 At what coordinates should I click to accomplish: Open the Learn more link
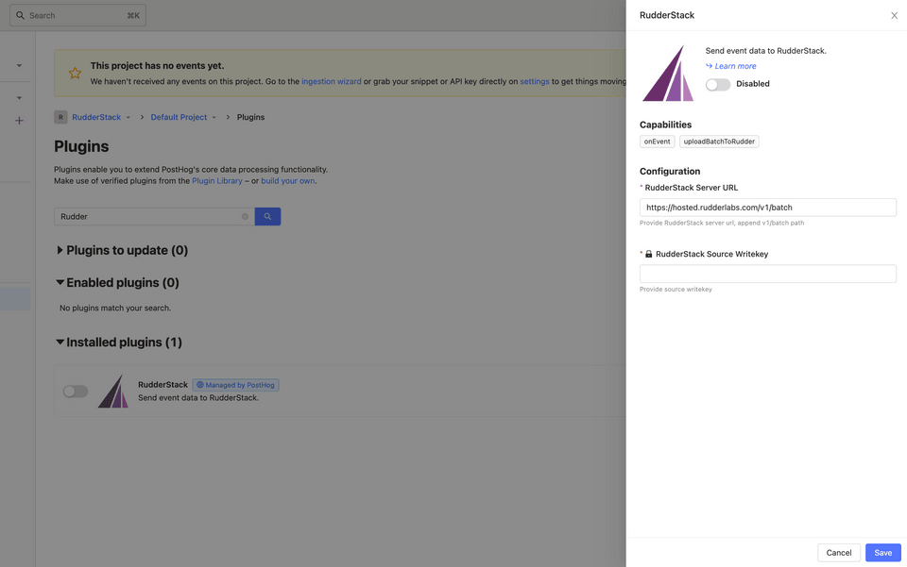click(735, 66)
